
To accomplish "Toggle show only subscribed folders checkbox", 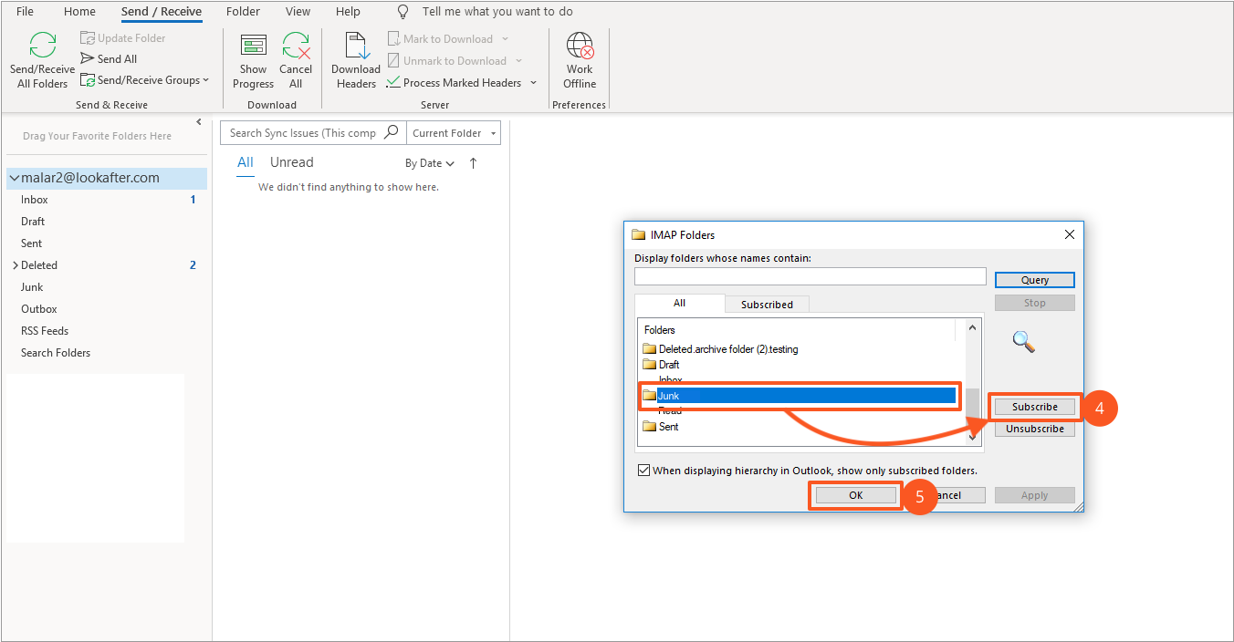I will click(644, 471).
